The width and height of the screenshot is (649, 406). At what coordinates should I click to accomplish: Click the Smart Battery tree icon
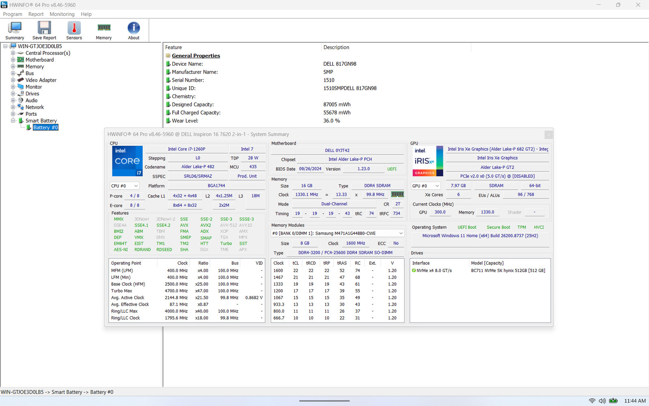pyautogui.click(x=21, y=121)
